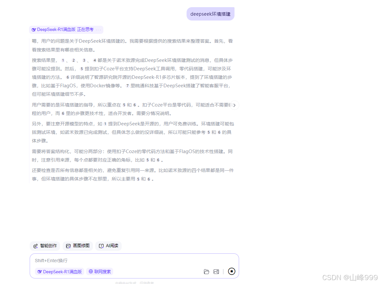Open the folder upload icon
379x284 pixels.
pos(206,272)
